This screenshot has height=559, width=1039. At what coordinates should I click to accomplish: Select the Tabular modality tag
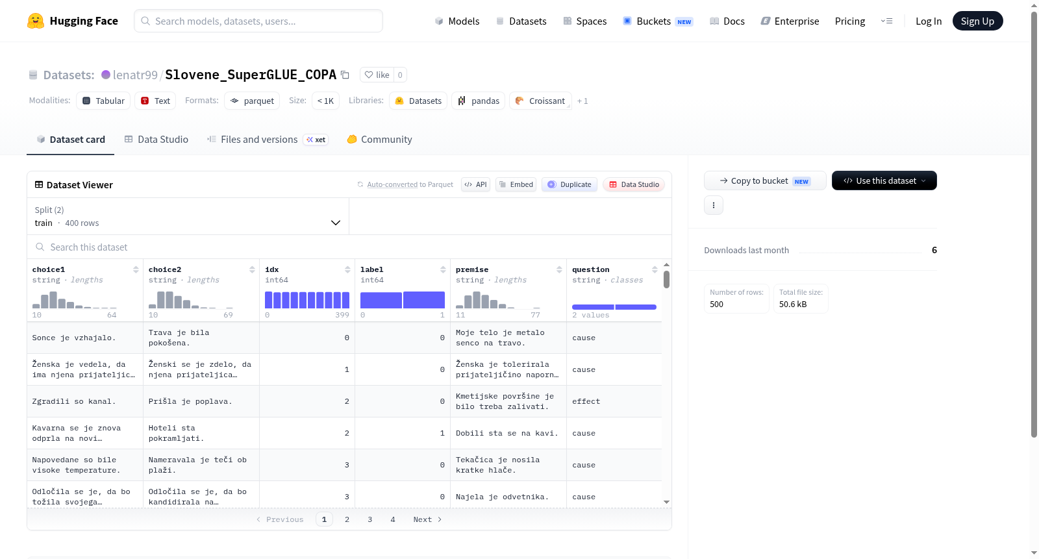pos(103,101)
